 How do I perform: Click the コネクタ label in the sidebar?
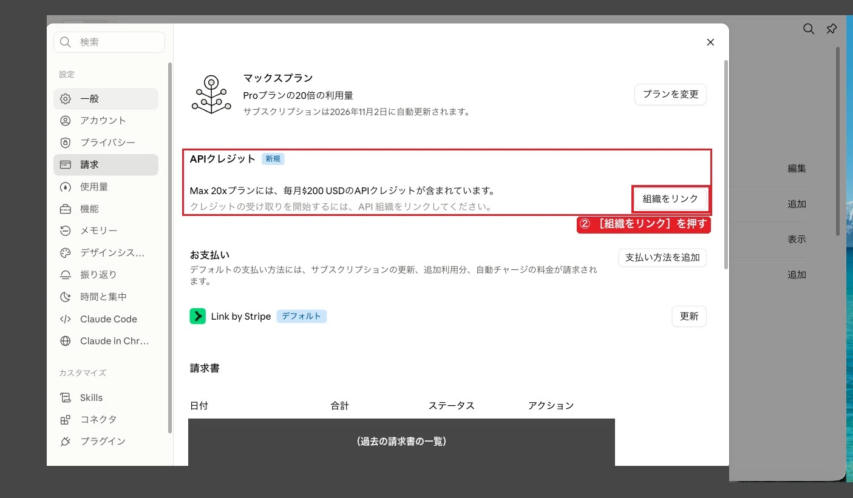pyautogui.click(x=98, y=420)
